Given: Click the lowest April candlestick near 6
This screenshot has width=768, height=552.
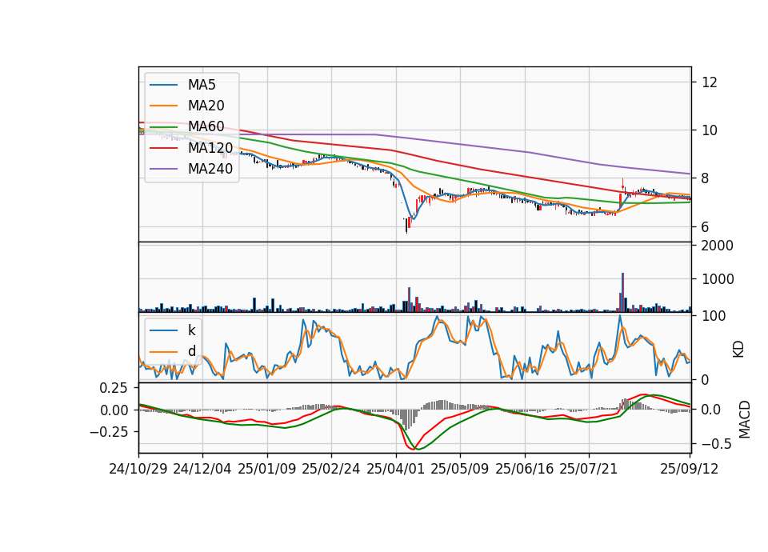Looking at the screenshot, I should point(406,226).
